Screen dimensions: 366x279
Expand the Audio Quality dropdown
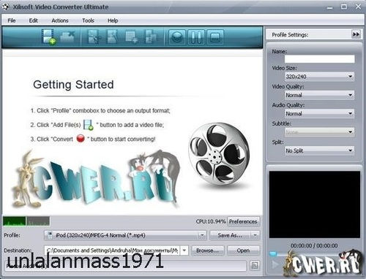point(351,113)
